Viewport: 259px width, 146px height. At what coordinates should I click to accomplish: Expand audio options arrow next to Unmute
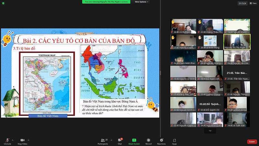[x=13, y=140]
